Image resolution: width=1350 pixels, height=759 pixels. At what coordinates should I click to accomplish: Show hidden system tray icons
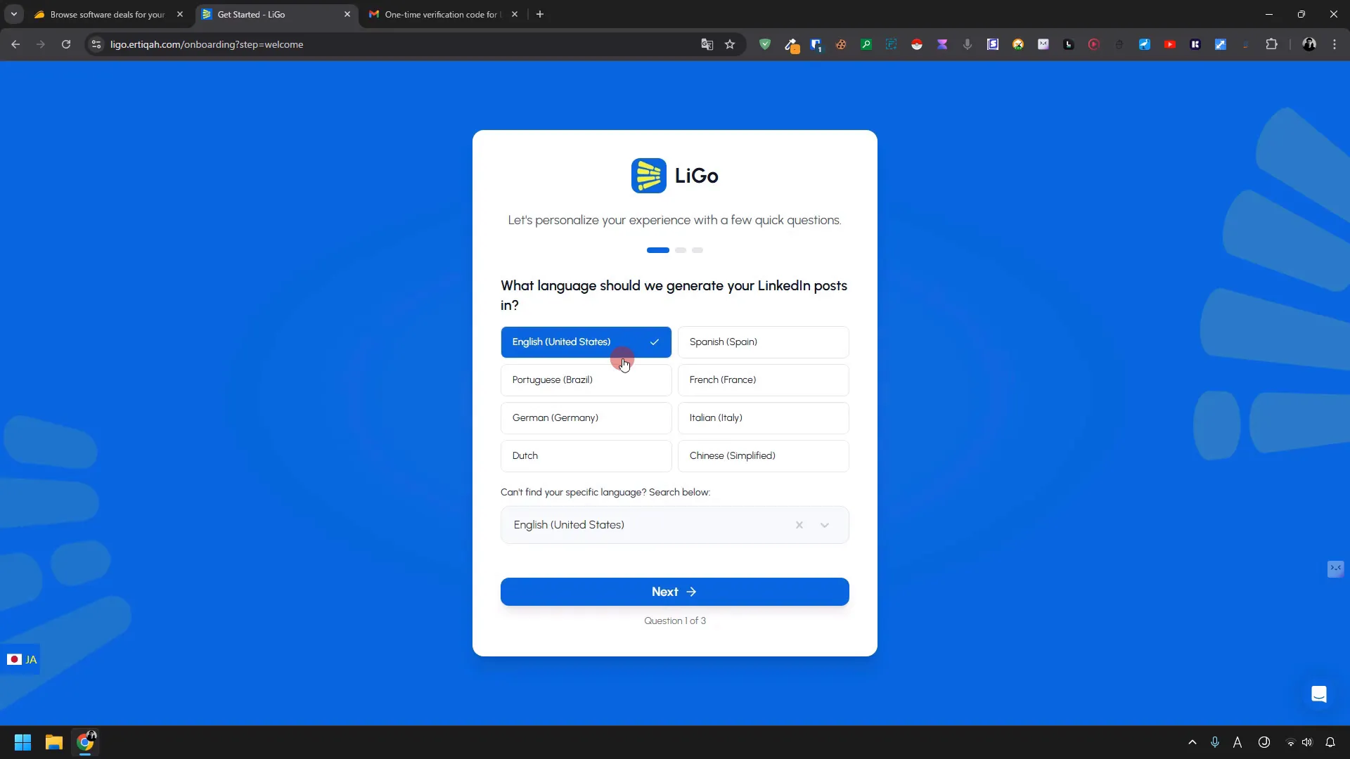click(1192, 742)
